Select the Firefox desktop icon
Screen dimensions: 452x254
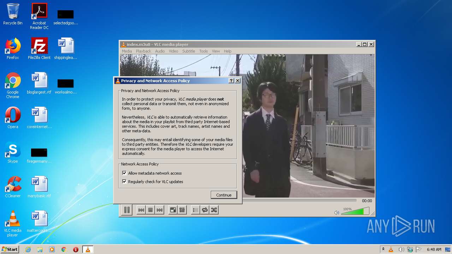pyautogui.click(x=13, y=49)
